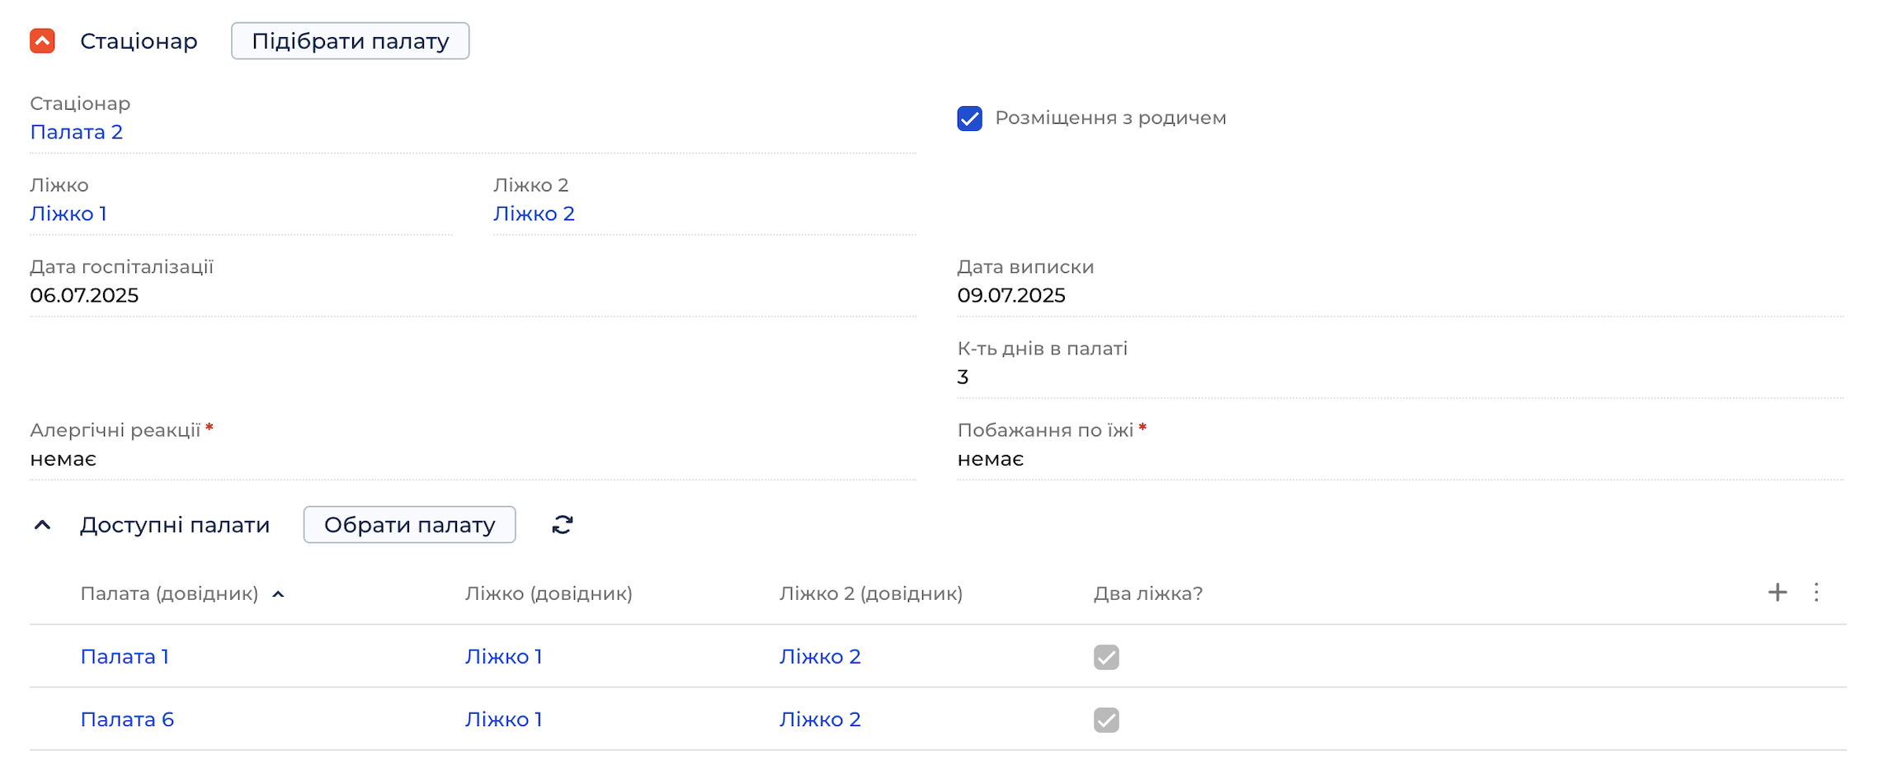This screenshot has height=778, width=1879.
Task: Toggle Два ліжка checkbox for Палата 1
Action: 1106,657
